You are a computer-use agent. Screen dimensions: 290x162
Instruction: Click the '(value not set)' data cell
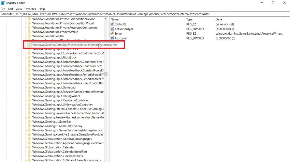click(x=225, y=24)
